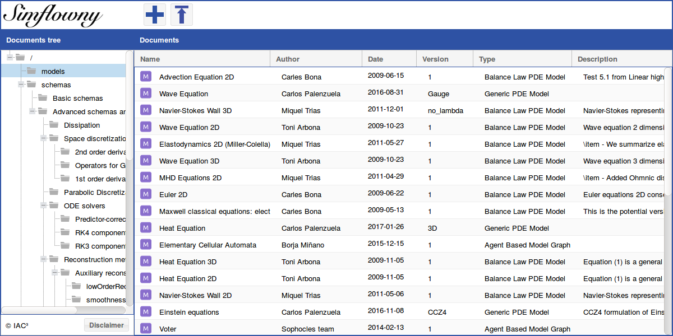
Task: Click the "Gauge" version cell
Action: [439, 94]
